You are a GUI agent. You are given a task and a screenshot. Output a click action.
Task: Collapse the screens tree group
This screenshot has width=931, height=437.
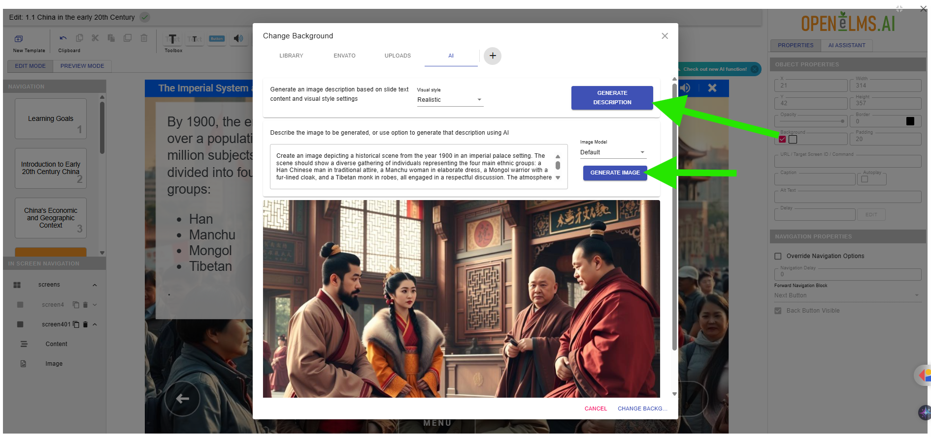pos(95,285)
